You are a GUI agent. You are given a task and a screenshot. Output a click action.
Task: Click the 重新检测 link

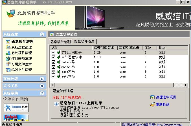point(163,105)
